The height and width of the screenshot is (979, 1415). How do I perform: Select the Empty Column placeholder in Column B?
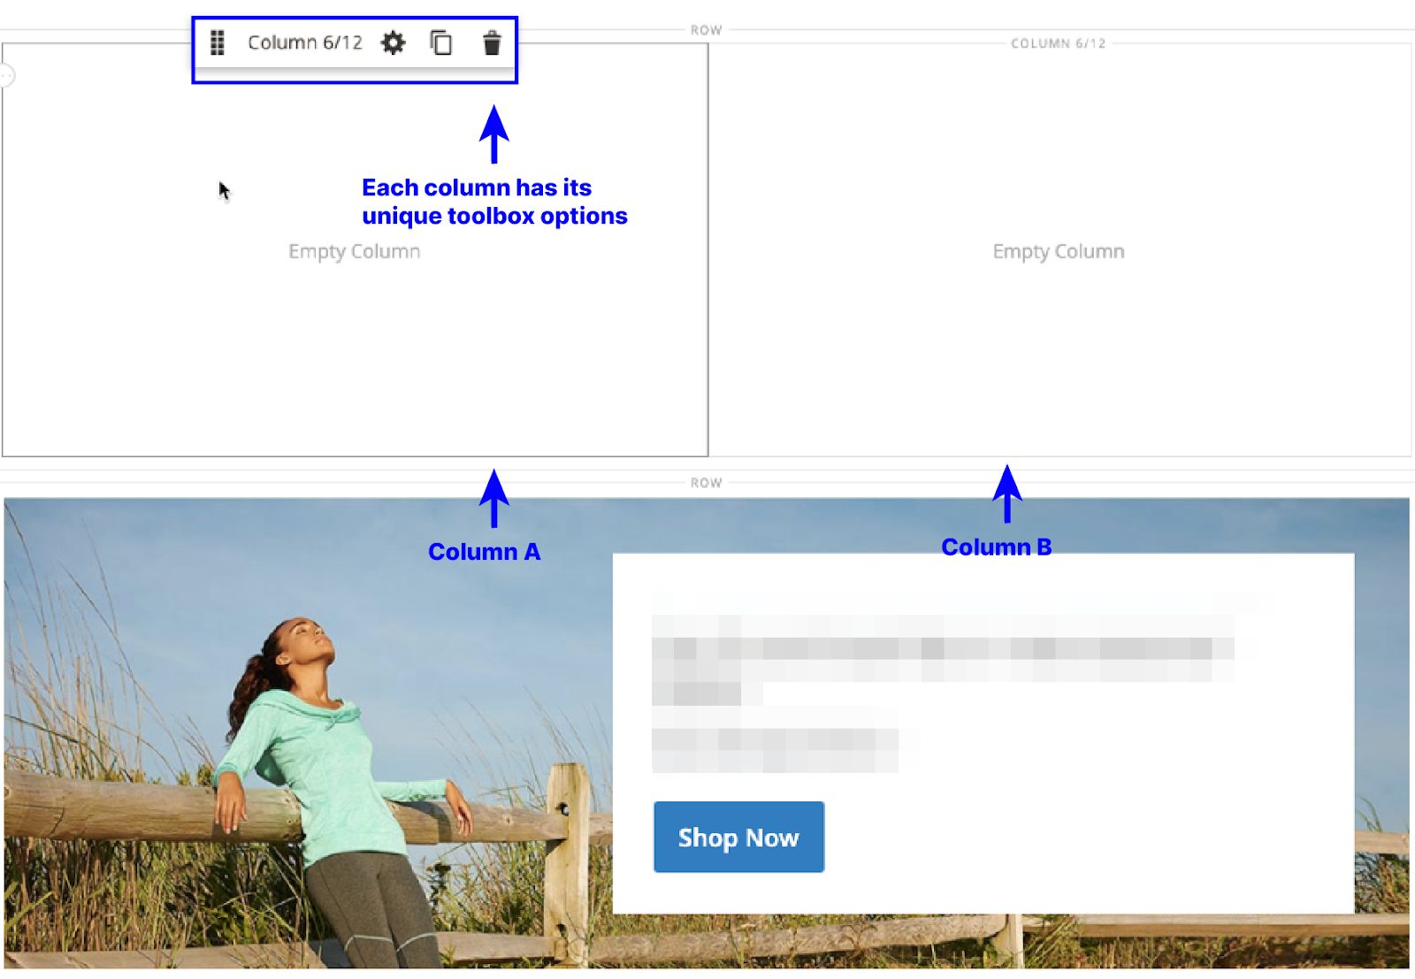(x=1057, y=251)
